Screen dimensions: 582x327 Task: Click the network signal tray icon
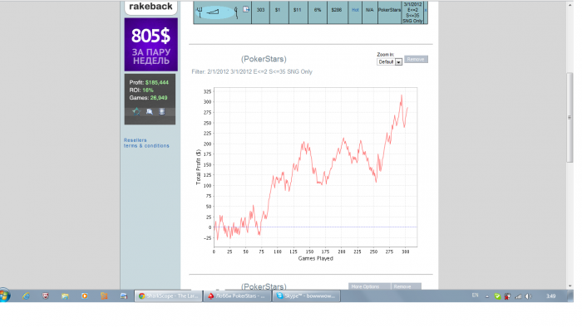pos(518,296)
